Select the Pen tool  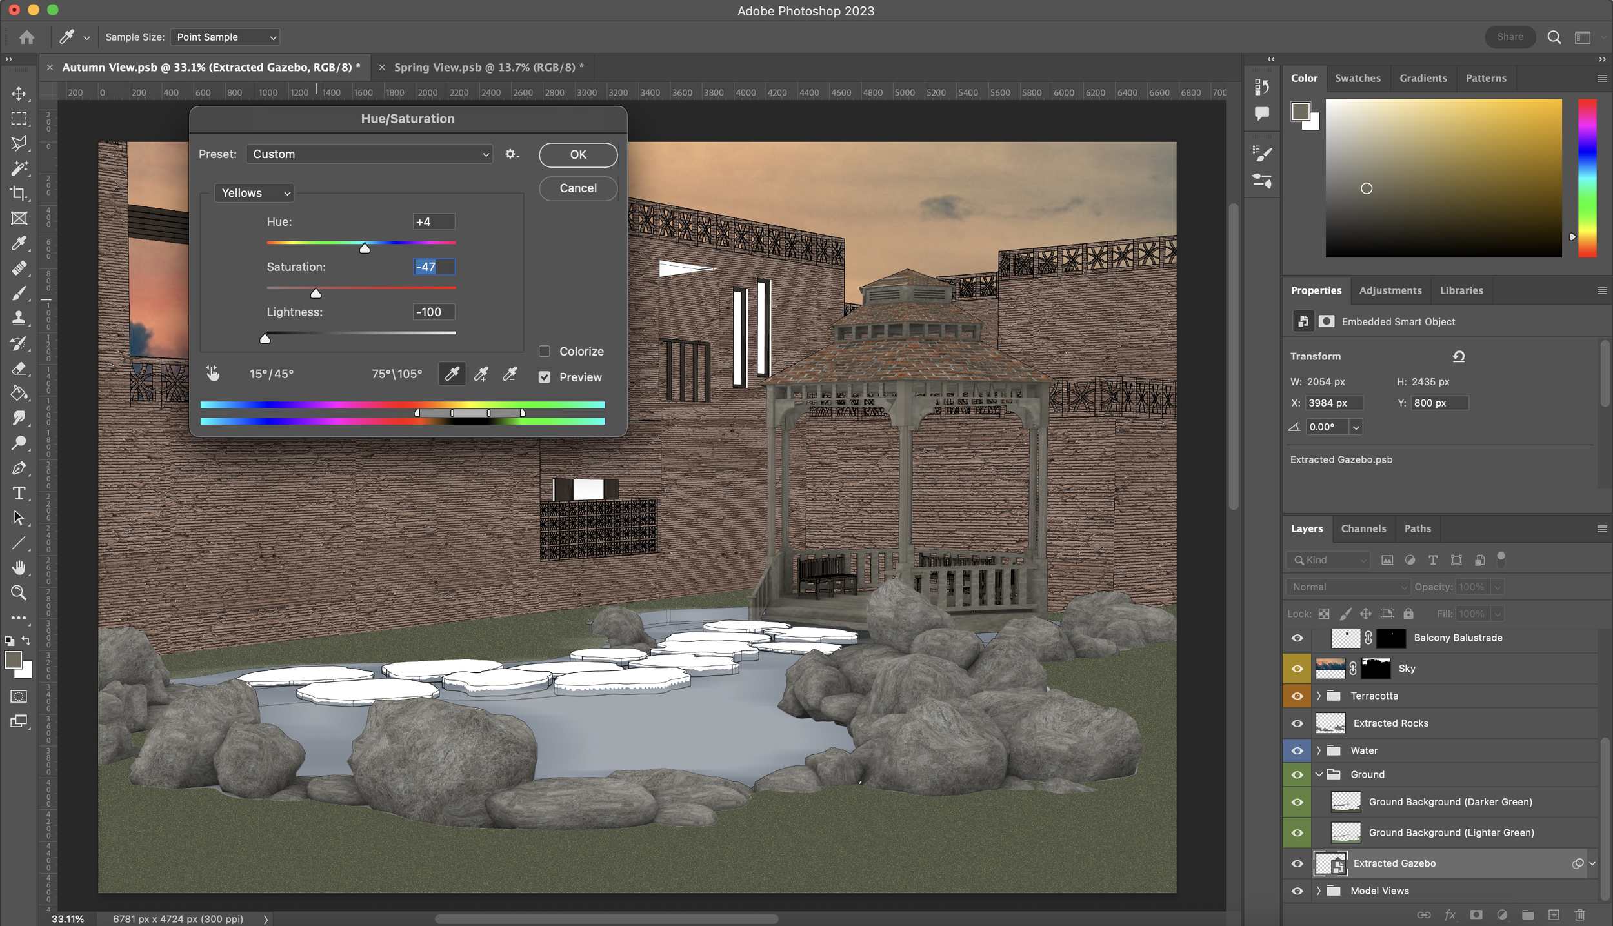point(19,468)
